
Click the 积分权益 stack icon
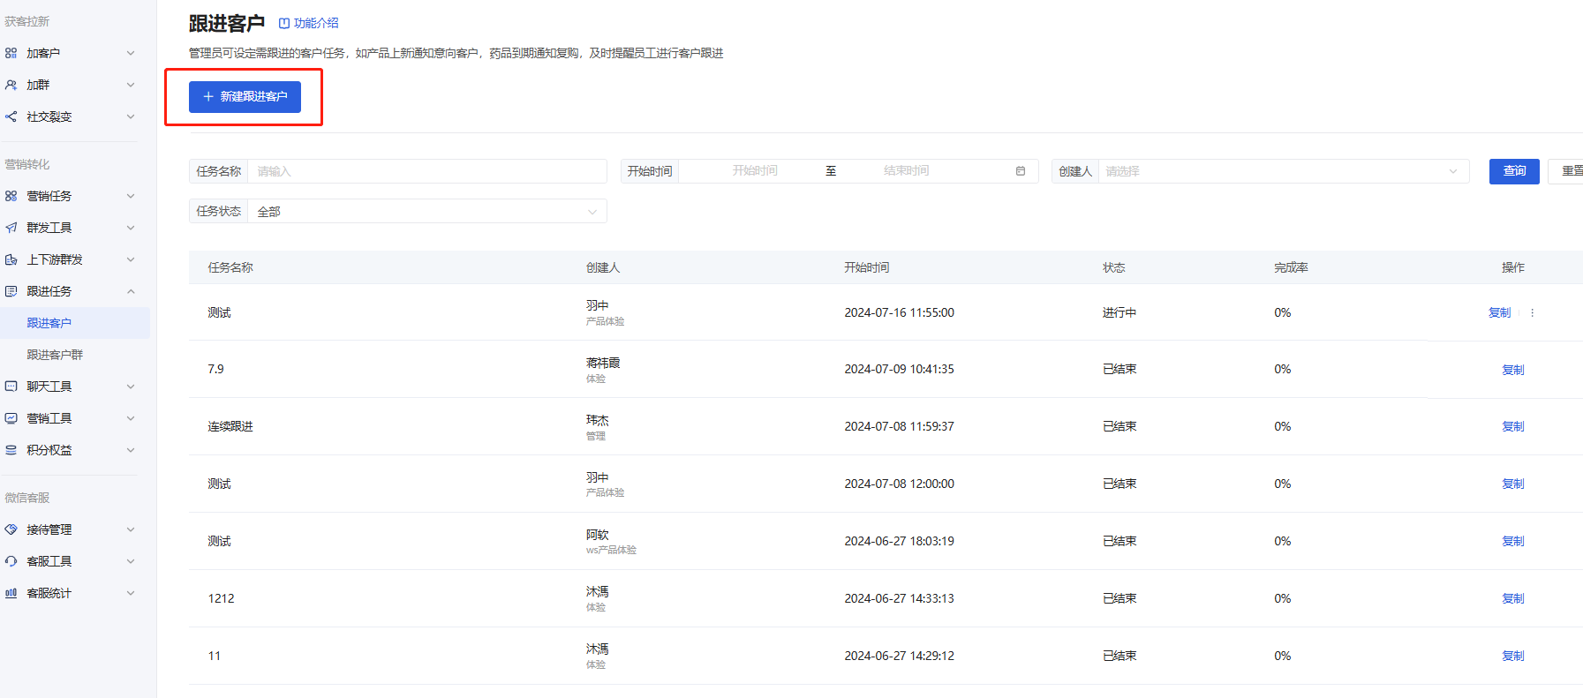(x=11, y=450)
